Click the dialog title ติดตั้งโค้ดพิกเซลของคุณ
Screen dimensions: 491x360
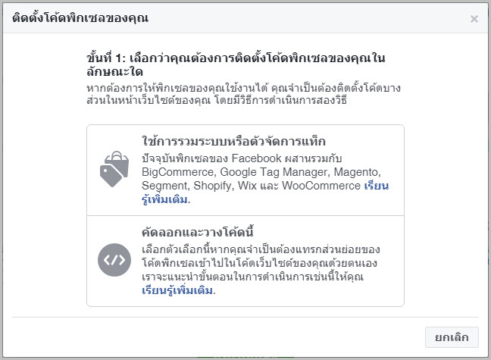(x=80, y=18)
